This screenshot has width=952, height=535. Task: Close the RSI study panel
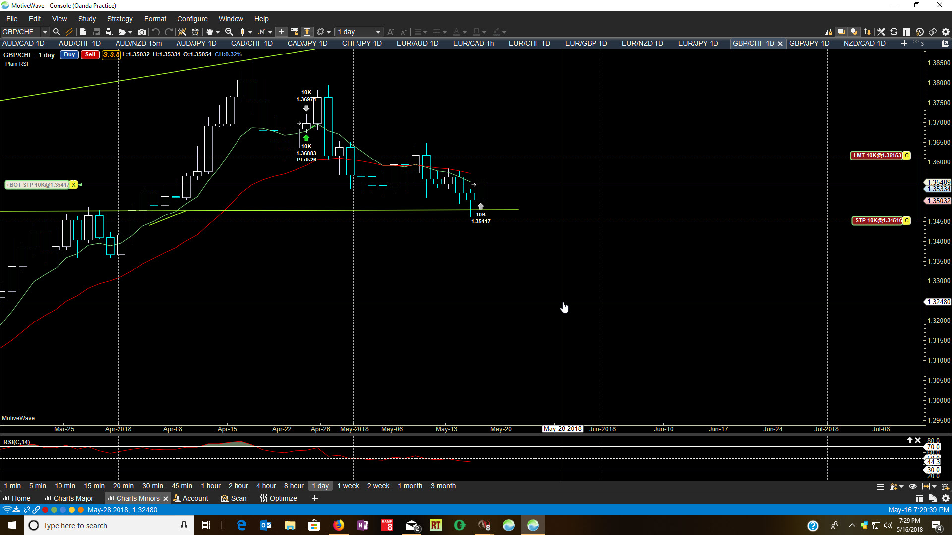click(x=918, y=440)
